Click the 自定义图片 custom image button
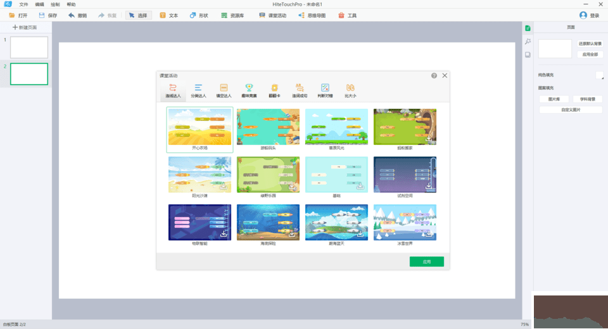The height and width of the screenshot is (329, 608). [x=570, y=109]
